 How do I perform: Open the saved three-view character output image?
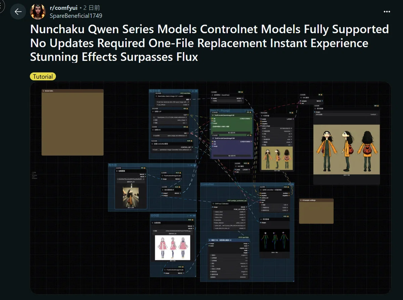pyautogui.click(x=346, y=149)
